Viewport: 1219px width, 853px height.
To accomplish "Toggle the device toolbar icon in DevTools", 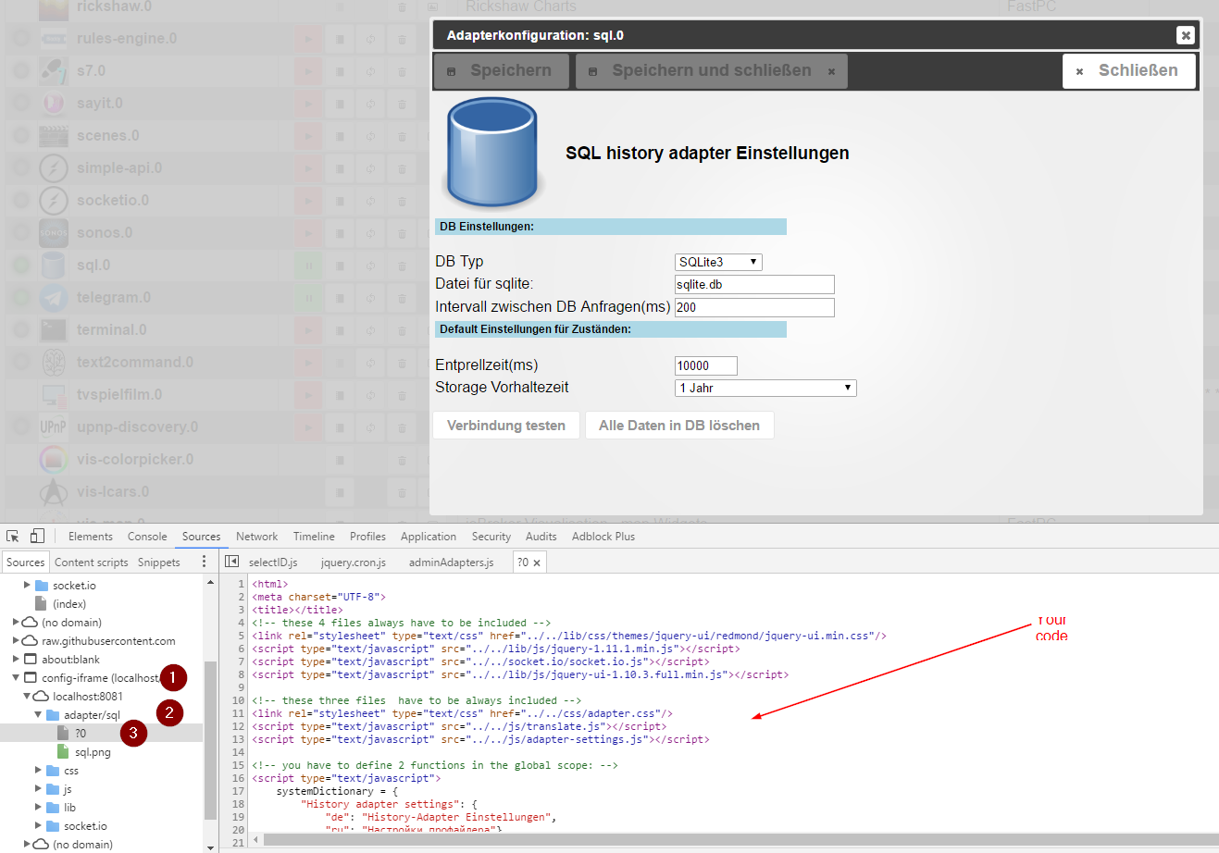I will (37, 537).
